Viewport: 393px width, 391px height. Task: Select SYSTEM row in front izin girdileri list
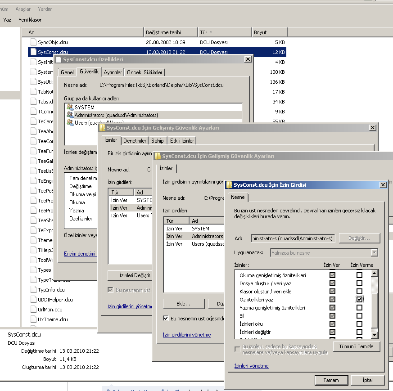click(194, 229)
